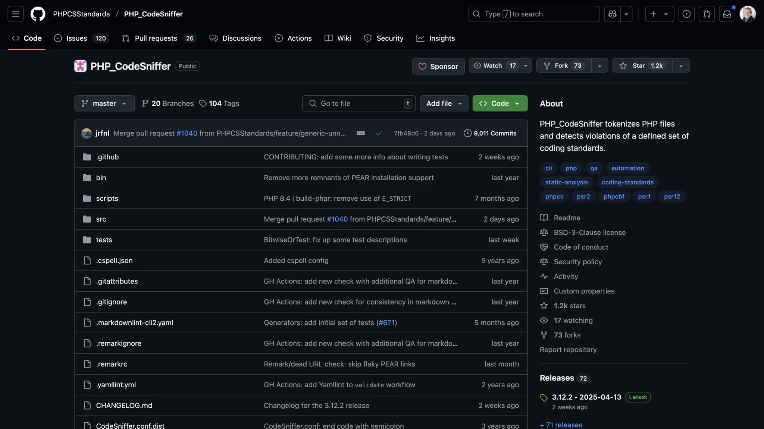
Task: Click the php topic tag
Action: coord(571,168)
